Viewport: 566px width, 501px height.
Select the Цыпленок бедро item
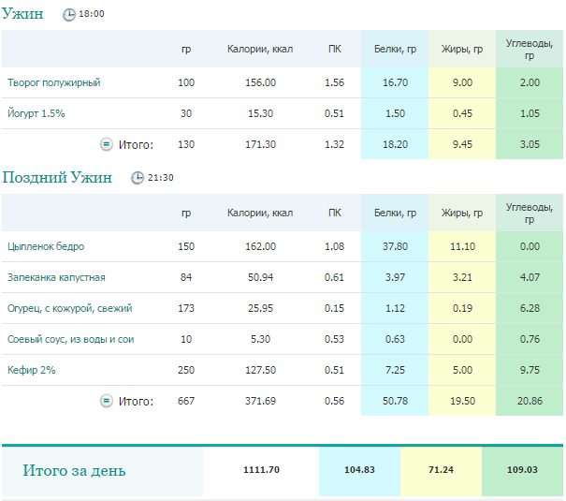pos(46,246)
